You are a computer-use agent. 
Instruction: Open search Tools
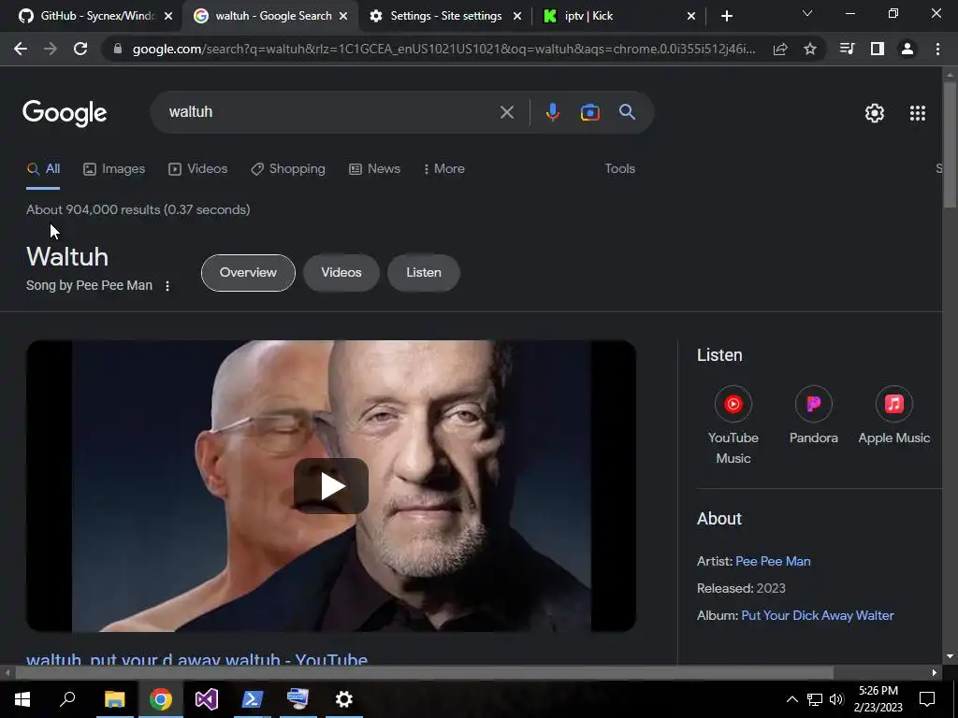(x=619, y=168)
